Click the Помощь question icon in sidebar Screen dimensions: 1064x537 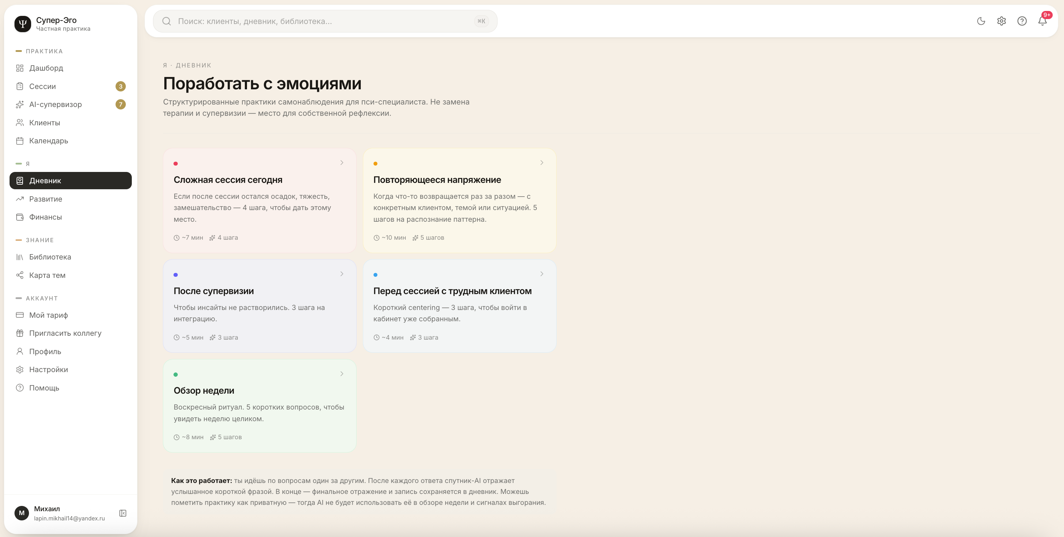click(x=19, y=388)
